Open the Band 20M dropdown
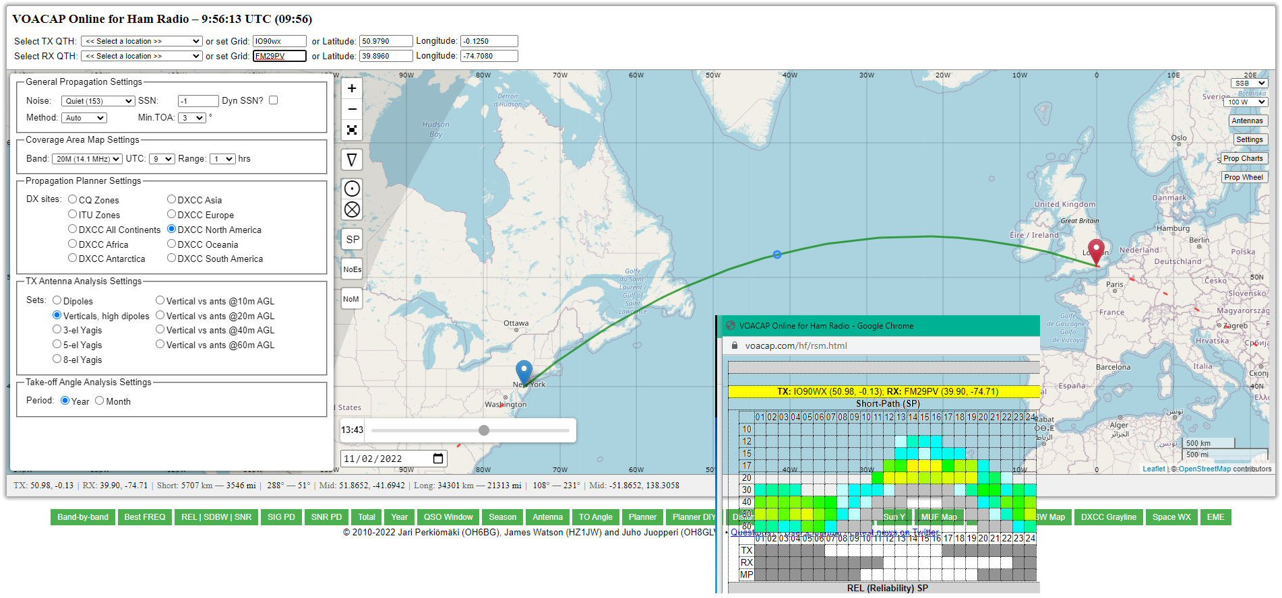The width and height of the screenshot is (1282, 598). pyautogui.click(x=87, y=159)
